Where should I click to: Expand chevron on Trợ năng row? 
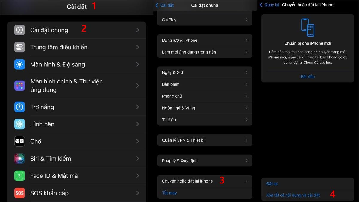pyautogui.click(x=138, y=107)
